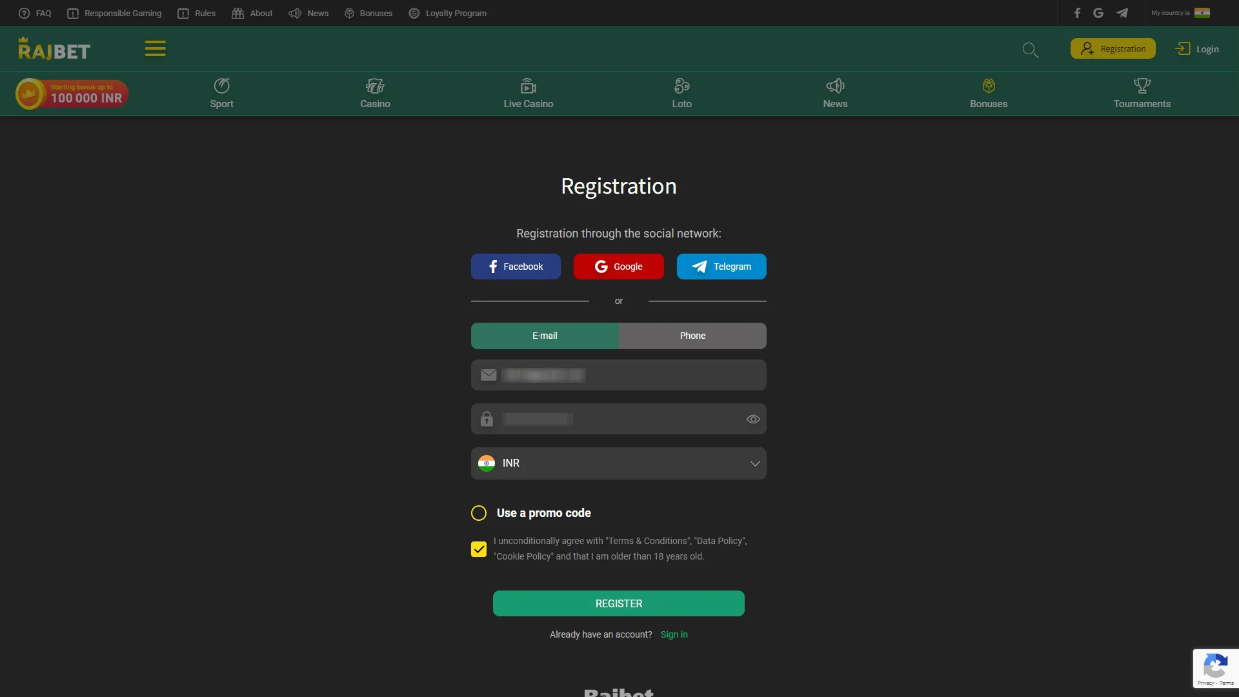Viewport: 1239px width, 697px height.
Task: Expand the INR currency dropdown
Action: click(x=753, y=463)
